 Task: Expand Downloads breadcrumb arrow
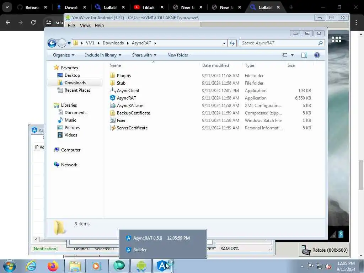(128, 43)
